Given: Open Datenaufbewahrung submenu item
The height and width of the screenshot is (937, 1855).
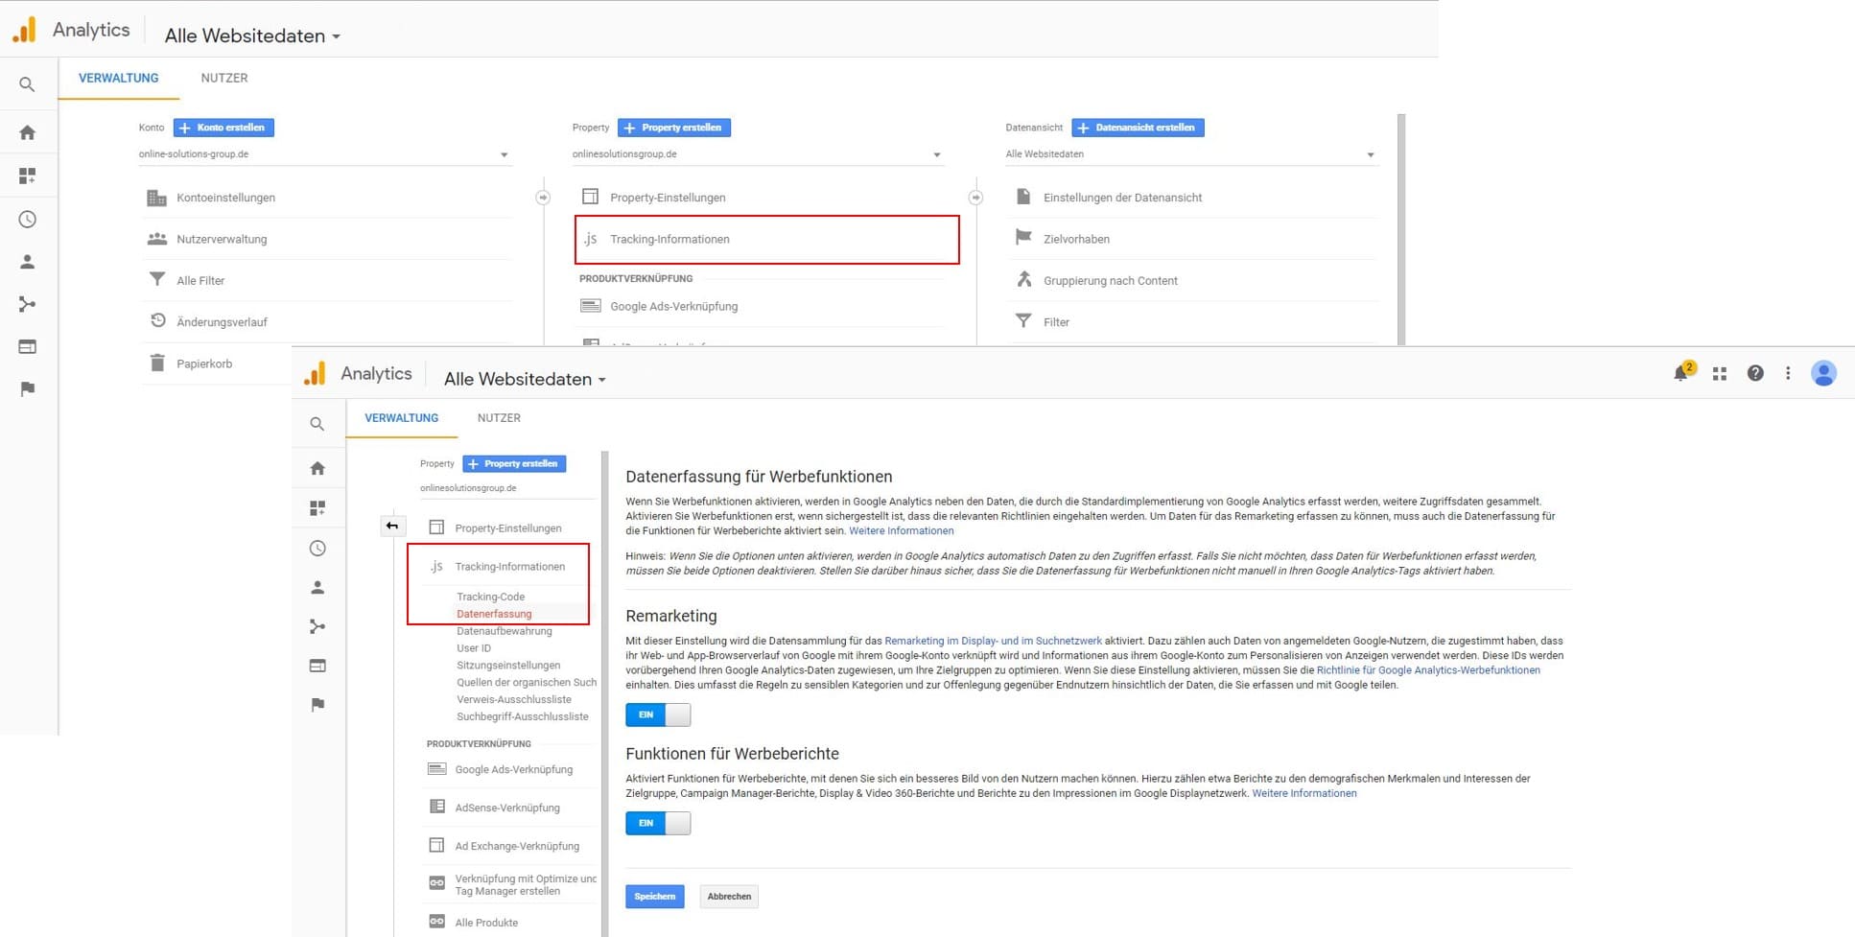Looking at the screenshot, I should coord(505,631).
